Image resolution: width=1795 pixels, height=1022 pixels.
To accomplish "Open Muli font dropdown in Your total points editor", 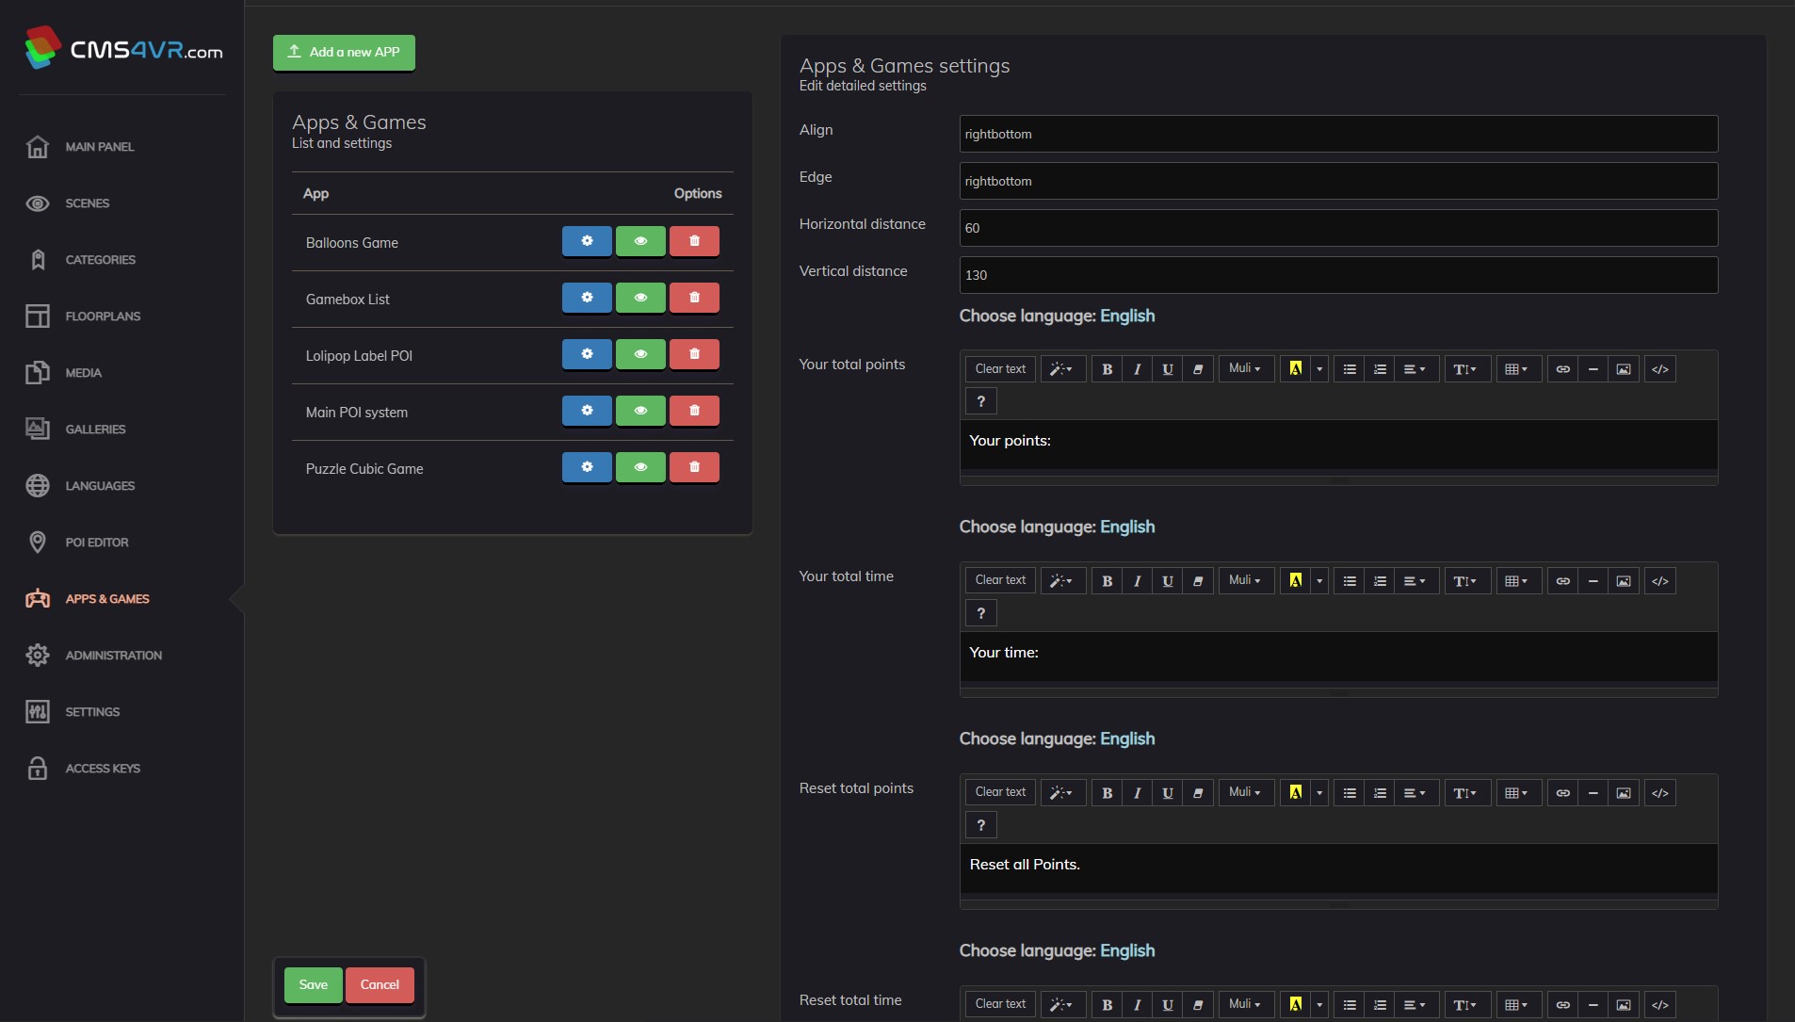I will coord(1245,369).
